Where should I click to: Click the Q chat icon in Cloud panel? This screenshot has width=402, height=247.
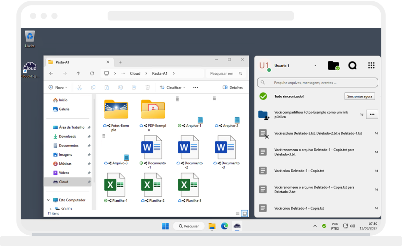(x=352, y=66)
